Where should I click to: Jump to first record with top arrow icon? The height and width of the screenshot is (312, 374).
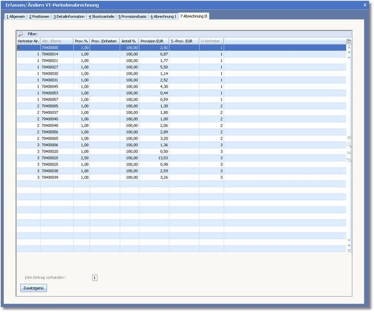[349, 47]
